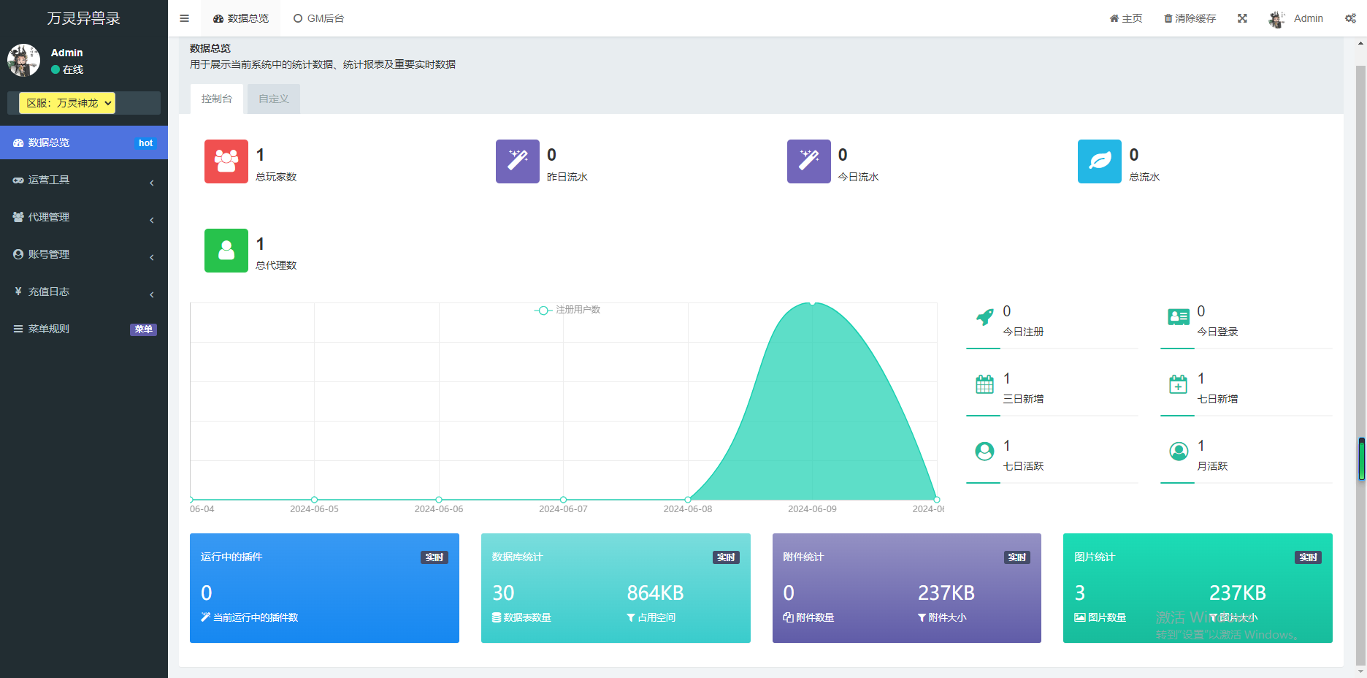Expand the 代理管理 sidebar menu

(84, 217)
